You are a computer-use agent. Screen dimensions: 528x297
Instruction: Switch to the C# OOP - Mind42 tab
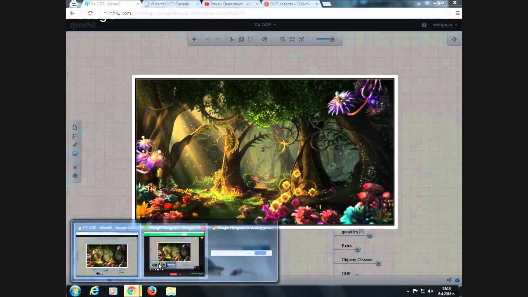(111, 4)
